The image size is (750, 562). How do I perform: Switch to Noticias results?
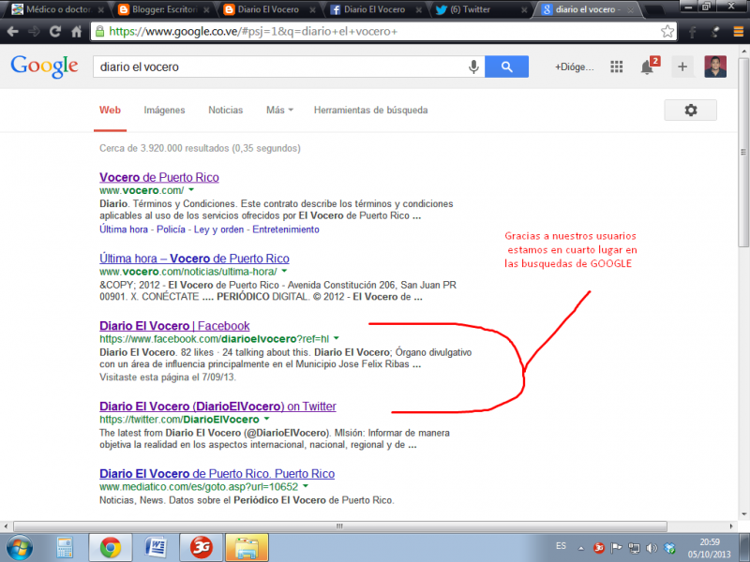(225, 110)
